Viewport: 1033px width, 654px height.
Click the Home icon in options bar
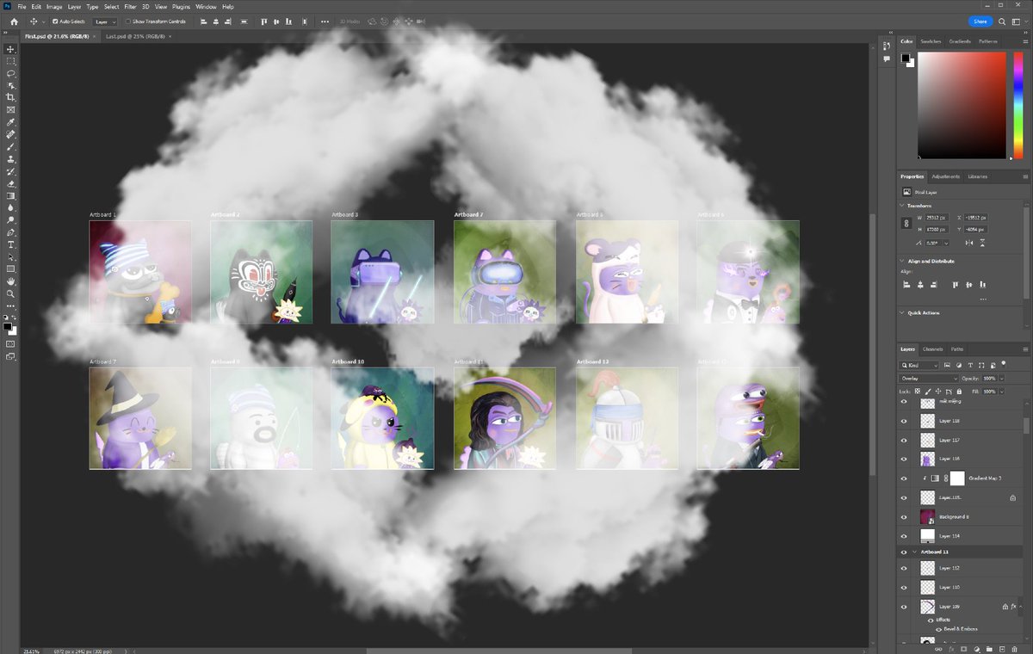point(14,21)
